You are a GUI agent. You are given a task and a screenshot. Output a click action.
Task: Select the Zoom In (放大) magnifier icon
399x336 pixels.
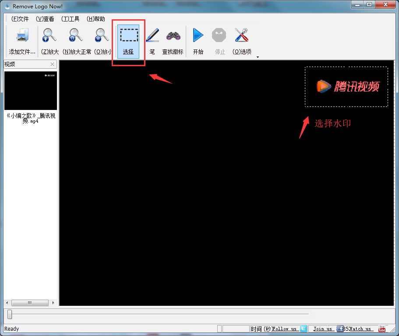49,35
